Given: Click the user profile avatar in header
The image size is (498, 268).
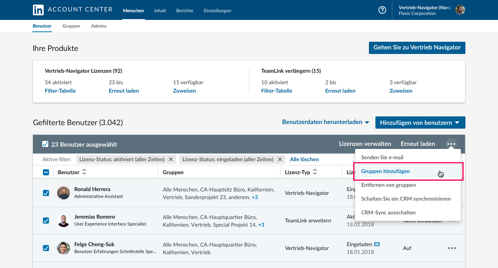Looking at the screenshot, I should [460, 10].
